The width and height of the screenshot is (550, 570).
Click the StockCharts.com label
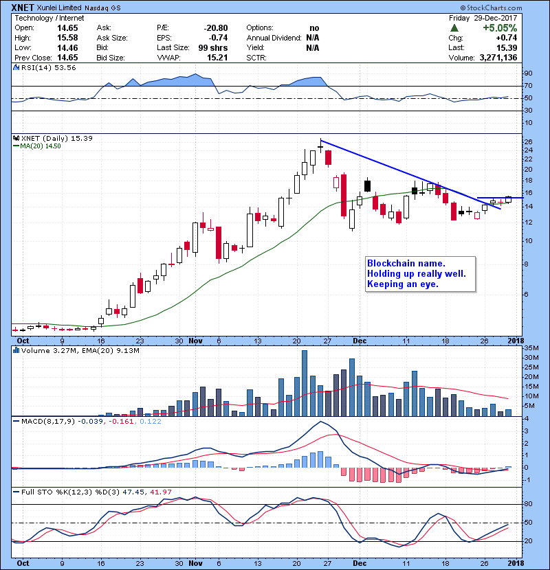(492, 8)
